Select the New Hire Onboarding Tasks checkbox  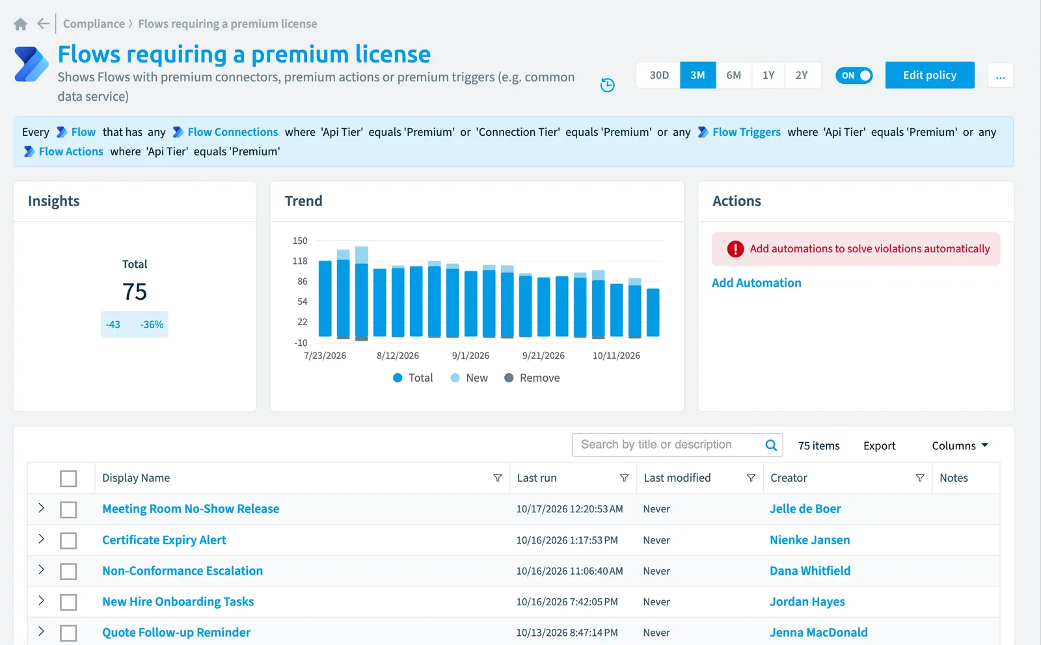coord(68,602)
